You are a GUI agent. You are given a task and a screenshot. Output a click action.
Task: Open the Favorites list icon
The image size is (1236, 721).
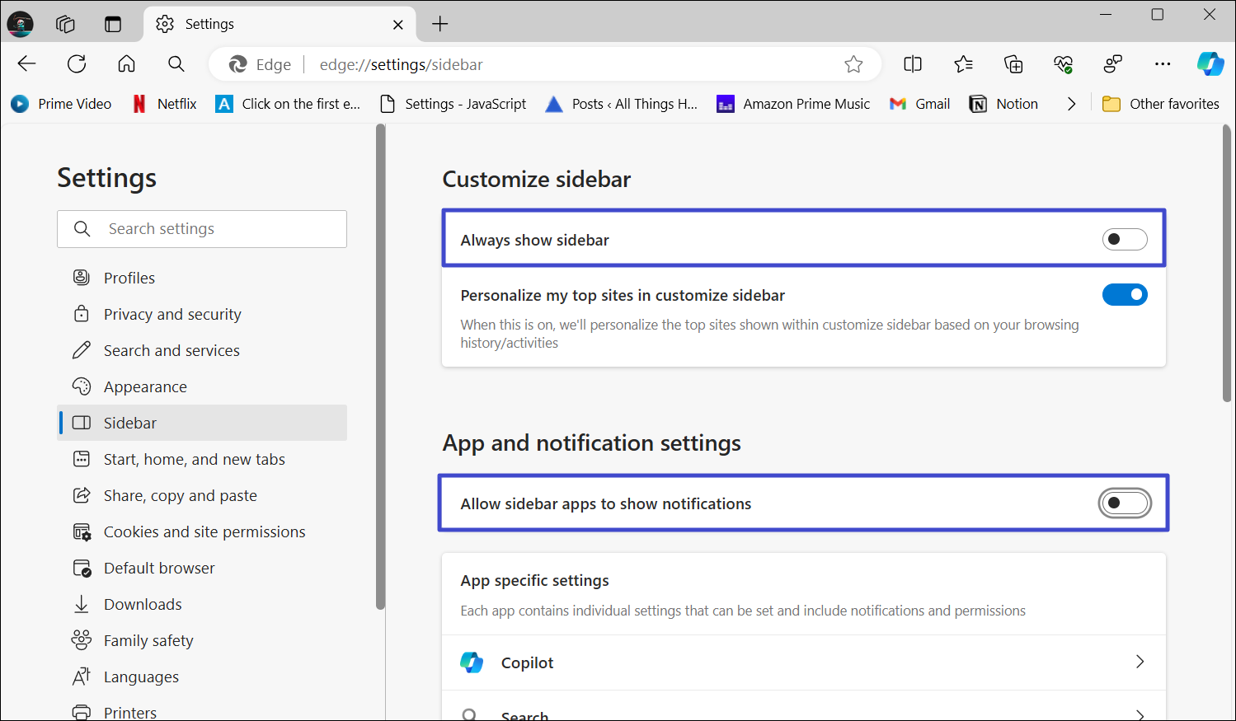click(963, 64)
